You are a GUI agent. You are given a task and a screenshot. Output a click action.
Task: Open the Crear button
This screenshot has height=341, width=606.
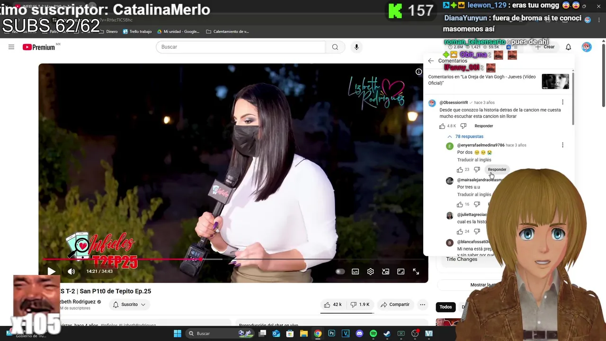click(x=545, y=47)
